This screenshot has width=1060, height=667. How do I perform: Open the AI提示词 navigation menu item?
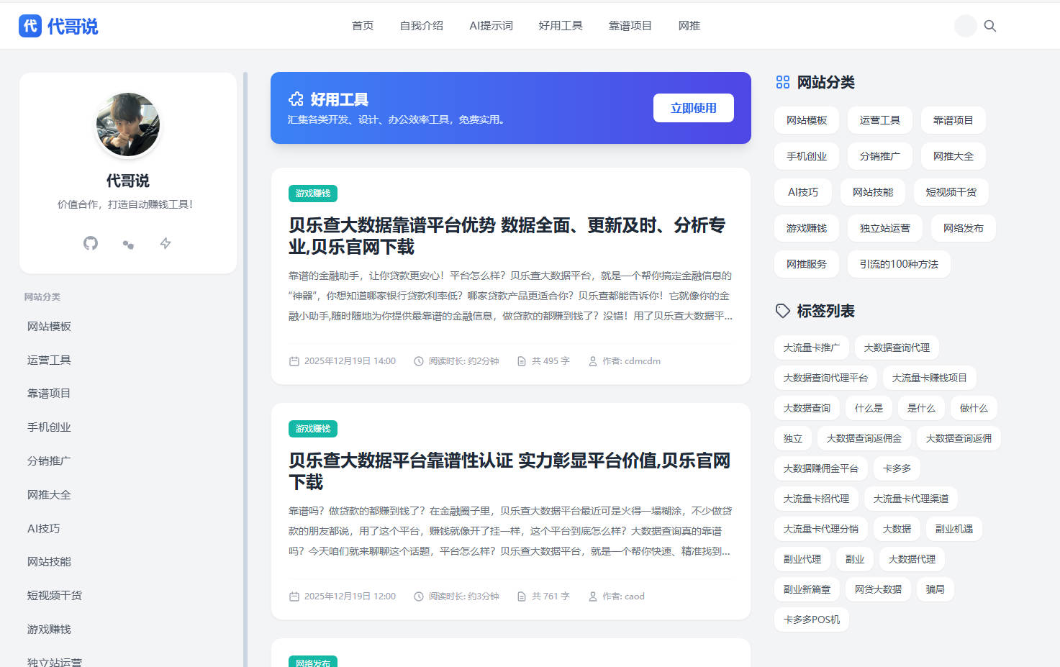pyautogui.click(x=491, y=26)
